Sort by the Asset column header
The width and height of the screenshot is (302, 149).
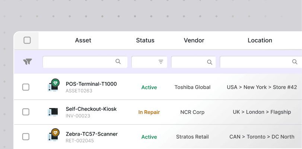83,40
